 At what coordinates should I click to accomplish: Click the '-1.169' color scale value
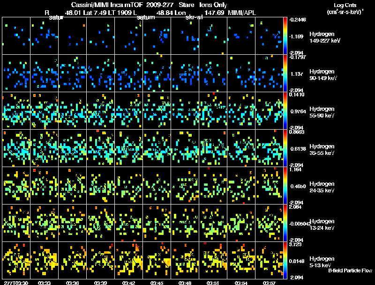[296, 37]
